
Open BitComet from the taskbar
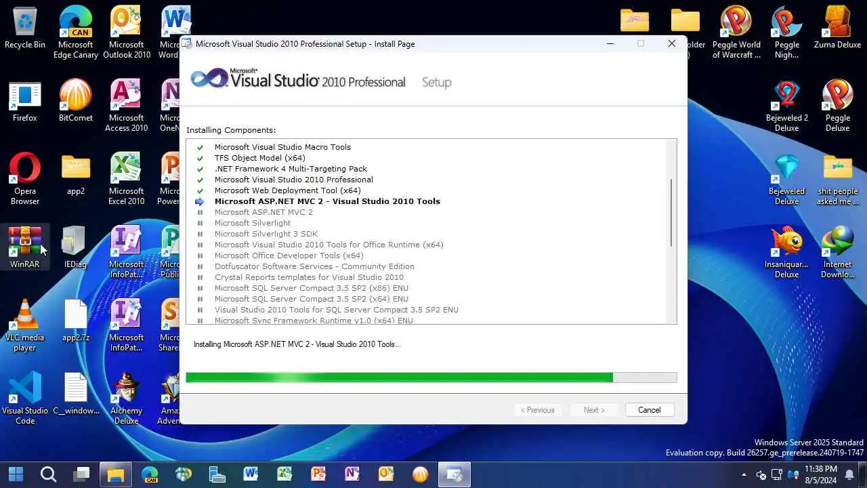coord(420,474)
